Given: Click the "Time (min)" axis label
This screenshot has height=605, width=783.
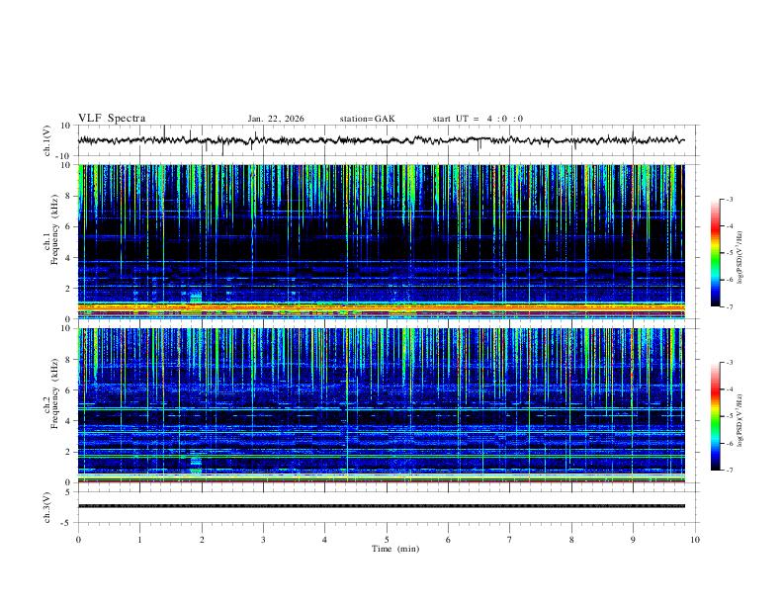Looking at the screenshot, I should [x=395, y=549].
